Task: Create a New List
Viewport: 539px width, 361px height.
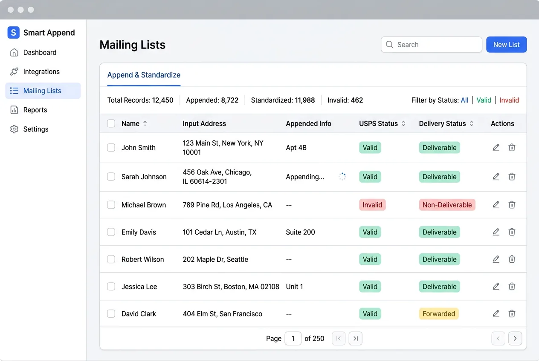Action: 506,44
